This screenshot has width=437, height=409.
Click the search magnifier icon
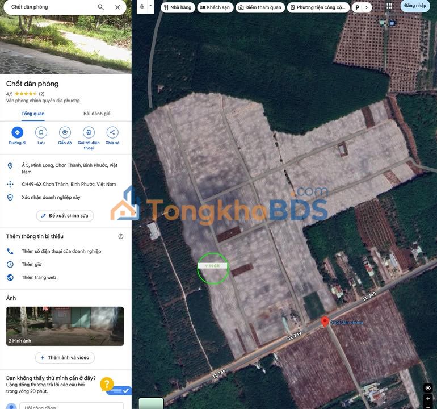pos(100,7)
